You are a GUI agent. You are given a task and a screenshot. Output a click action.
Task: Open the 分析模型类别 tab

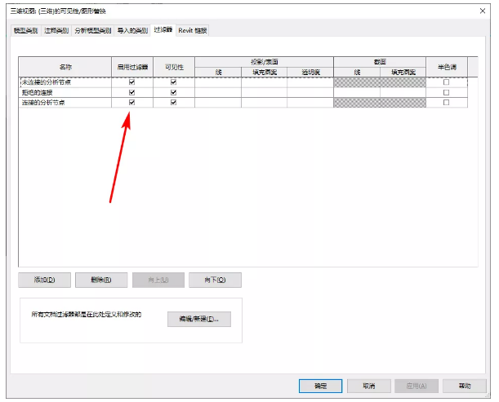click(x=92, y=30)
